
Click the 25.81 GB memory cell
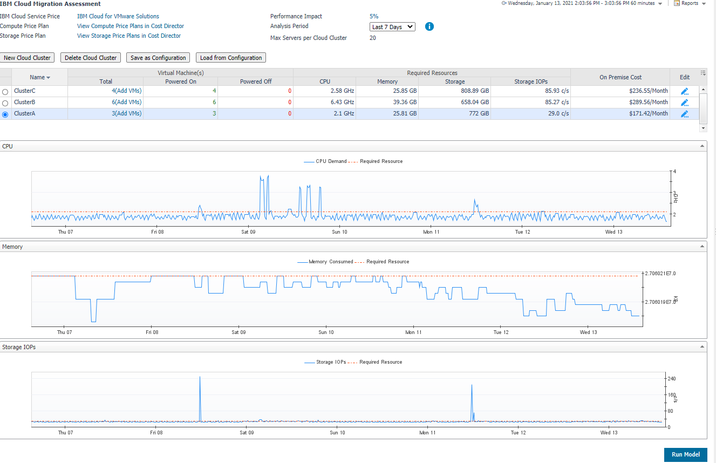tap(387, 114)
